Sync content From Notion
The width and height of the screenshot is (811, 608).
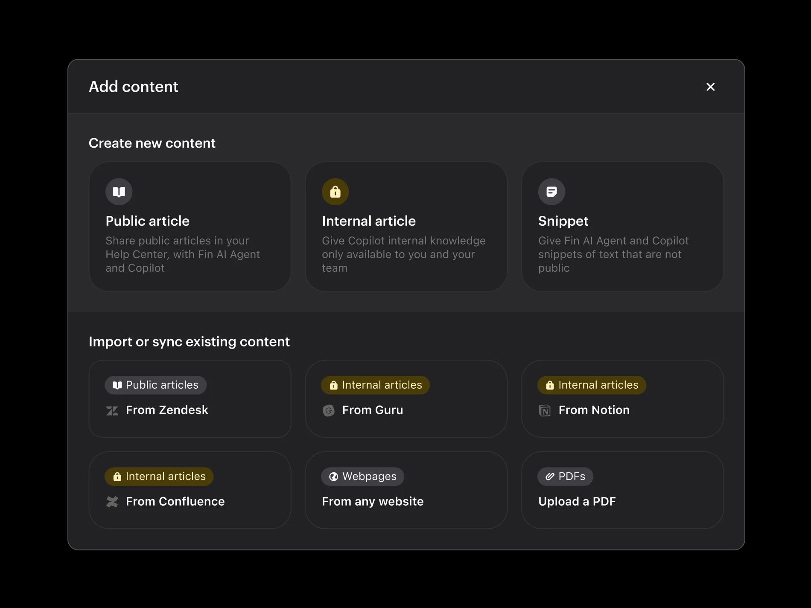[622, 399]
